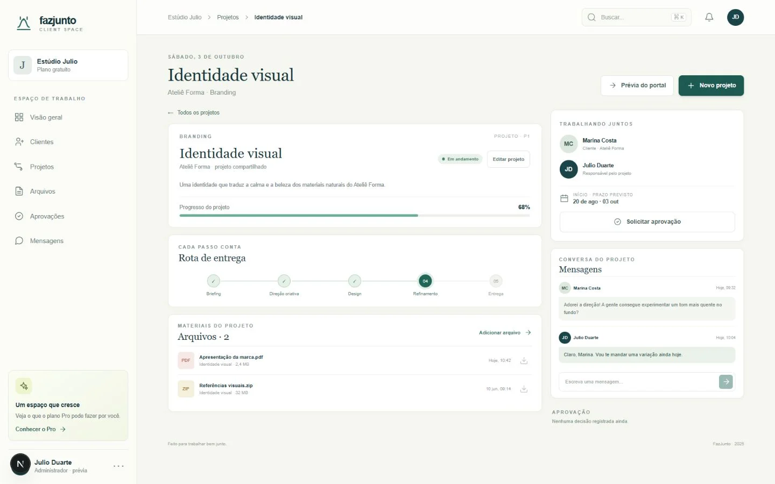Click Projetos breadcrumb

point(228,17)
